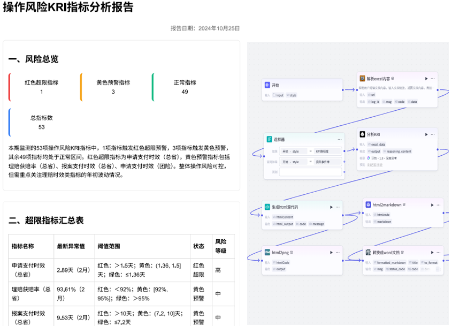This screenshot has height=326, width=452.
Task: Click the empty else branch field in 选择器
Action: pos(310,172)
